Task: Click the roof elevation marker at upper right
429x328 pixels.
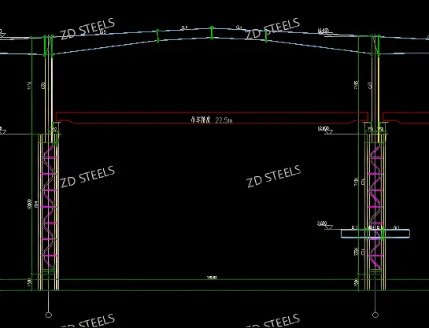Action: pos(325,32)
